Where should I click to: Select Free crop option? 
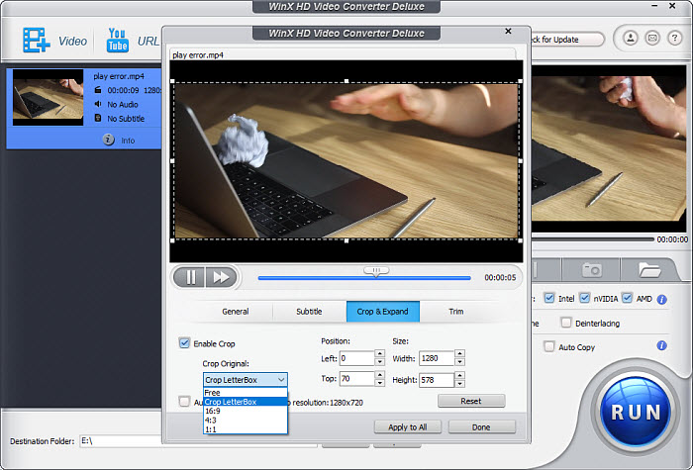[246, 392]
